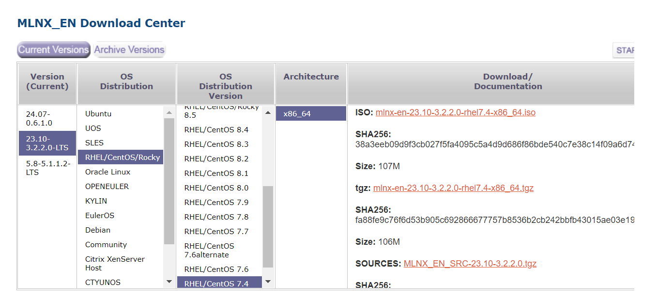This screenshot has height=300, width=657.
Task: Up arrow of OS Distribution Version scrollbar
Action: coord(268,112)
